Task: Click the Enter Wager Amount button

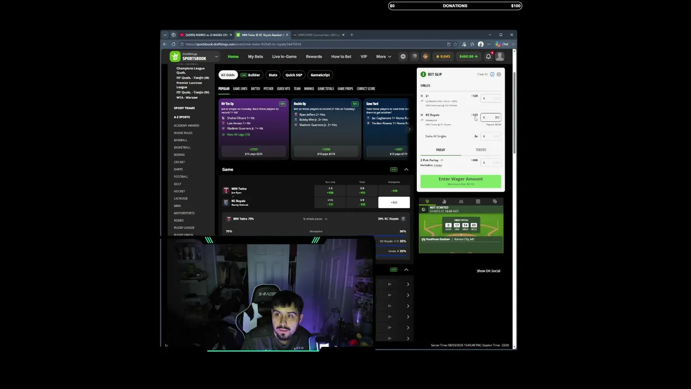Action: click(x=460, y=181)
